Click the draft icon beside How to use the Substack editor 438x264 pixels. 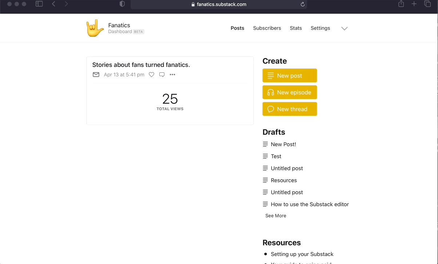[265, 204]
